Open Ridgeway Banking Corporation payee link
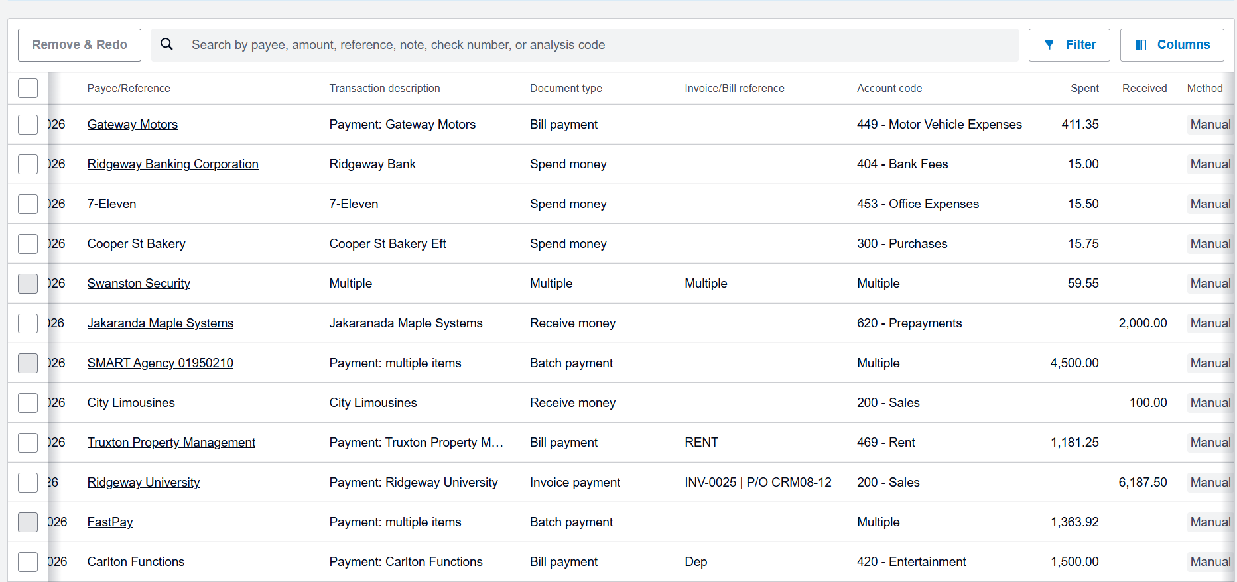The image size is (1237, 582). tap(173, 164)
